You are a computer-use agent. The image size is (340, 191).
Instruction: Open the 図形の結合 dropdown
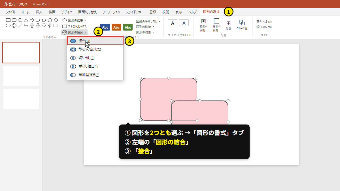74,32
